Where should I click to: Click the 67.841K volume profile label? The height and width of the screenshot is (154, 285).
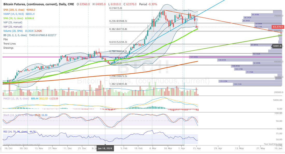[254, 45]
